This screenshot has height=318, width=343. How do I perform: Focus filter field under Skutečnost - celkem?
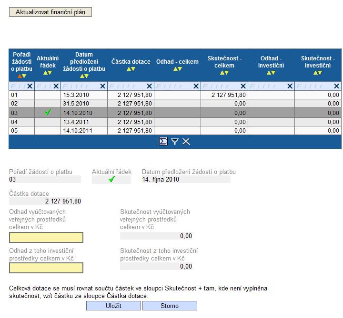tap(221, 86)
